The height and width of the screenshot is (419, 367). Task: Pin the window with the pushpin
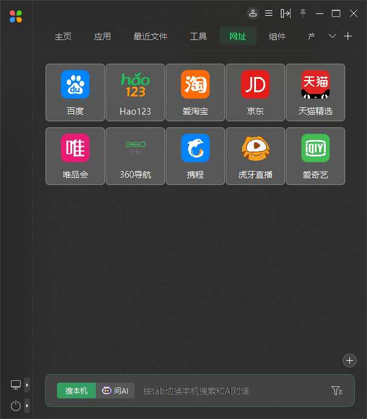[x=303, y=13]
